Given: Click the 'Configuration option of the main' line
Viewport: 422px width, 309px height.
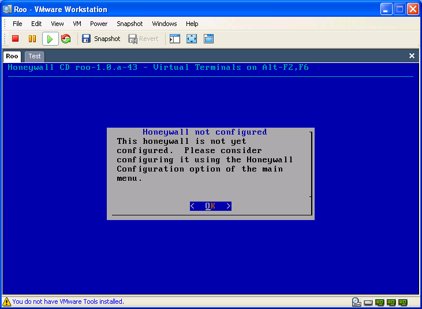Looking at the screenshot, I should click(200, 169).
